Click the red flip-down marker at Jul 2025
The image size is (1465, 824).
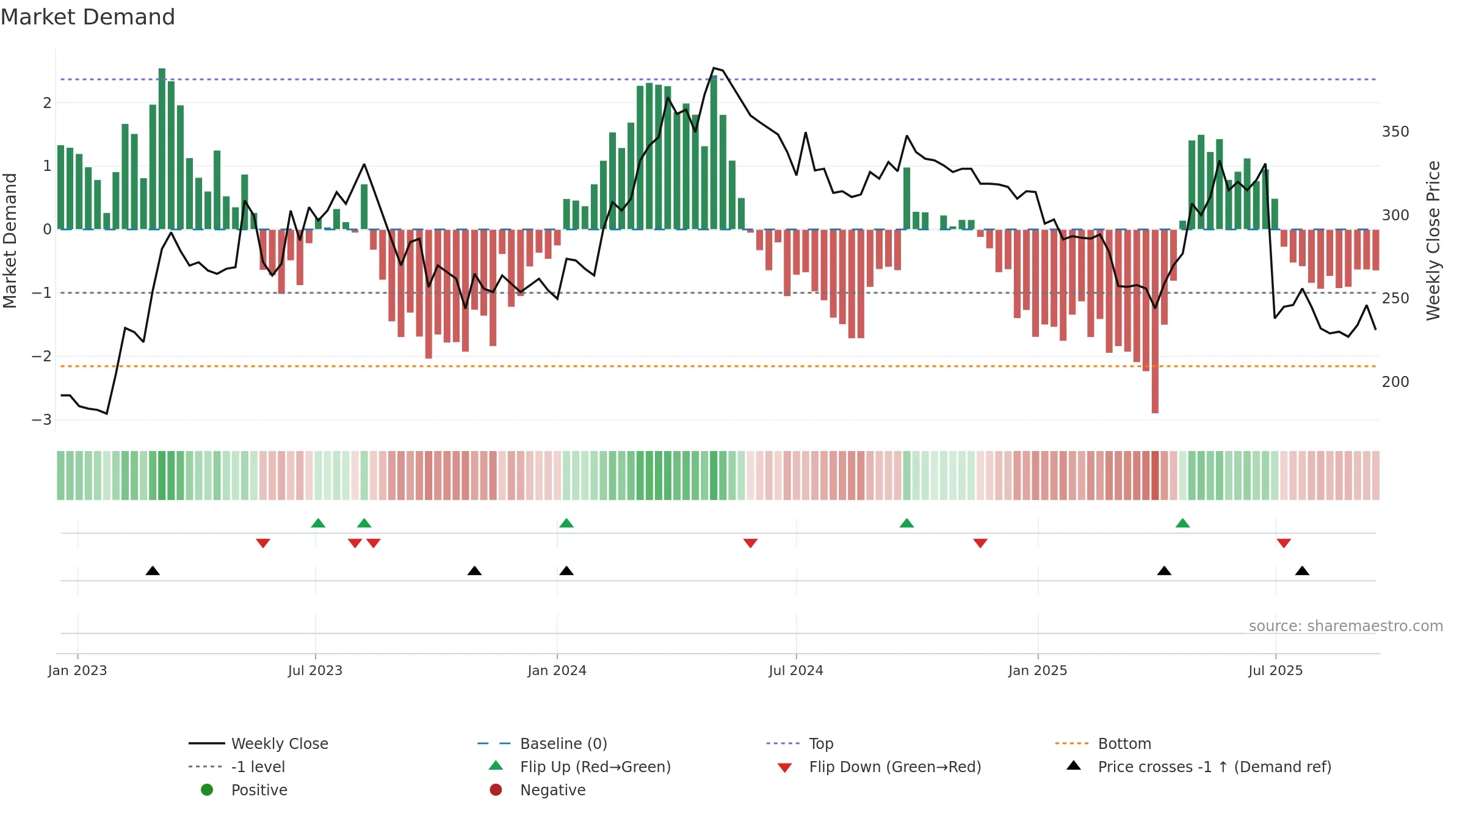(1284, 543)
